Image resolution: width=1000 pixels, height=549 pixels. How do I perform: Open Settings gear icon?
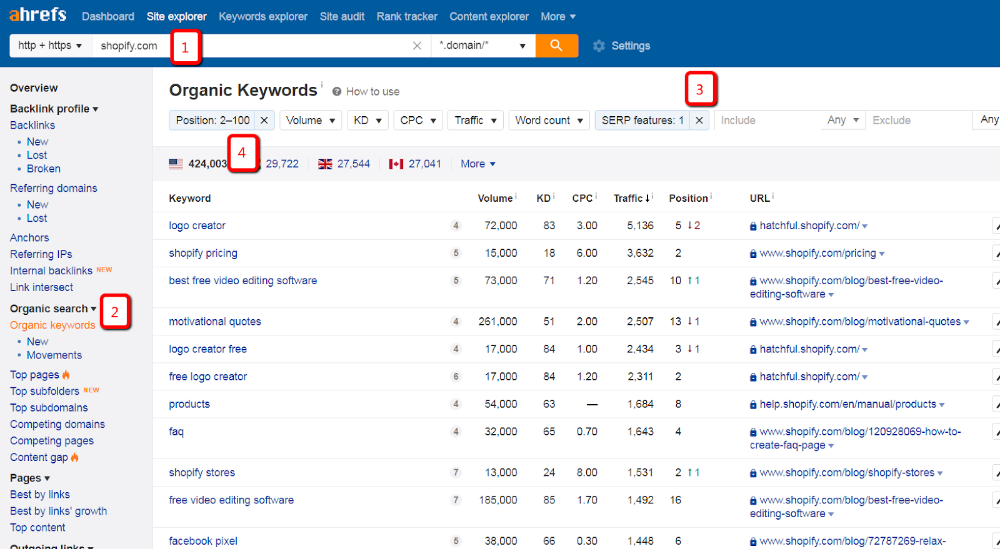tap(599, 46)
